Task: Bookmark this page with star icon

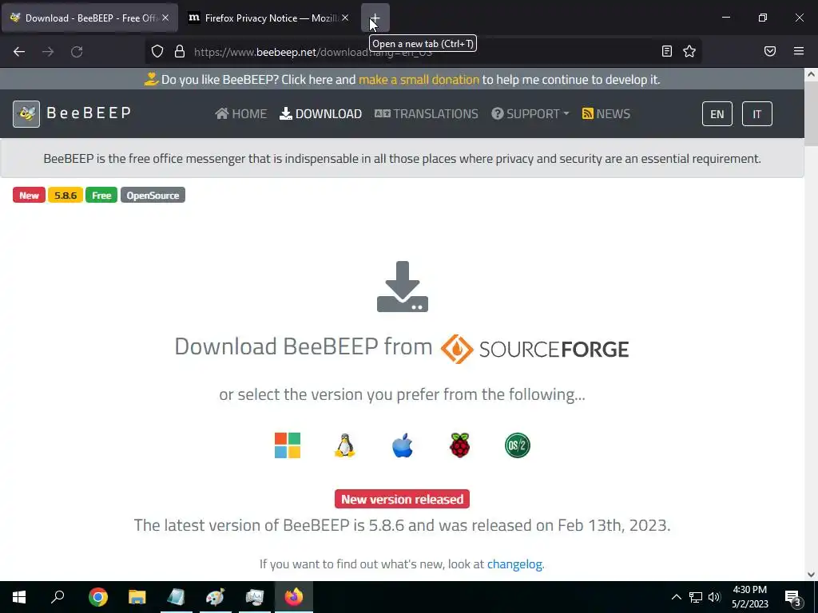Action: click(x=689, y=51)
